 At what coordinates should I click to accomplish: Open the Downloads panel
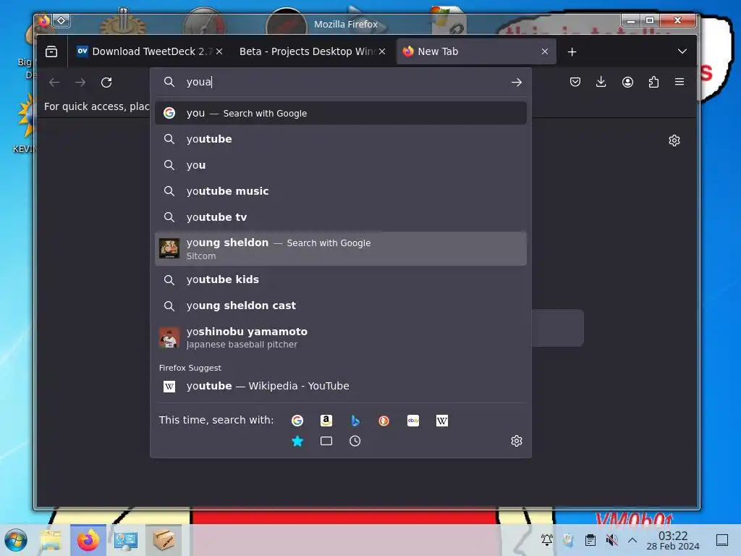coord(601,82)
